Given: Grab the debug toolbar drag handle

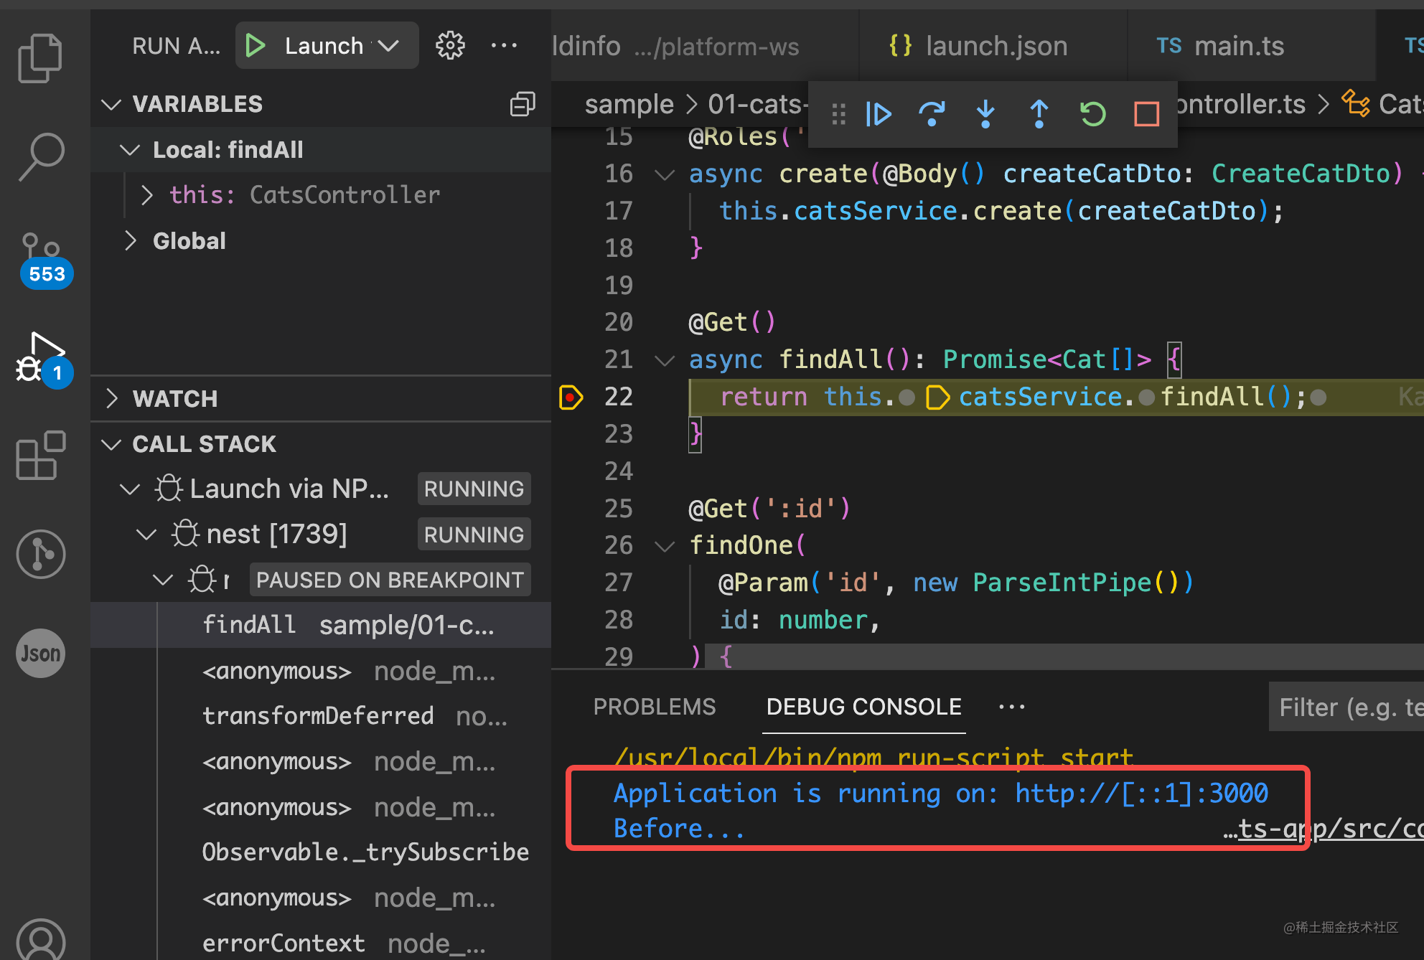Looking at the screenshot, I should (838, 114).
